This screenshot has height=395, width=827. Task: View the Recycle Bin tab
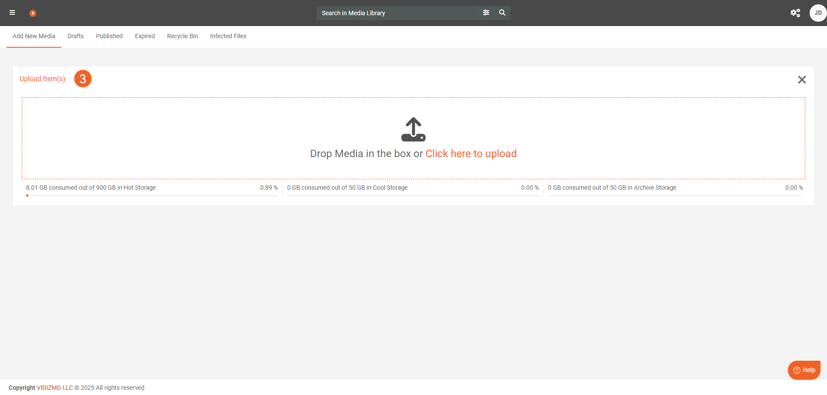(182, 36)
